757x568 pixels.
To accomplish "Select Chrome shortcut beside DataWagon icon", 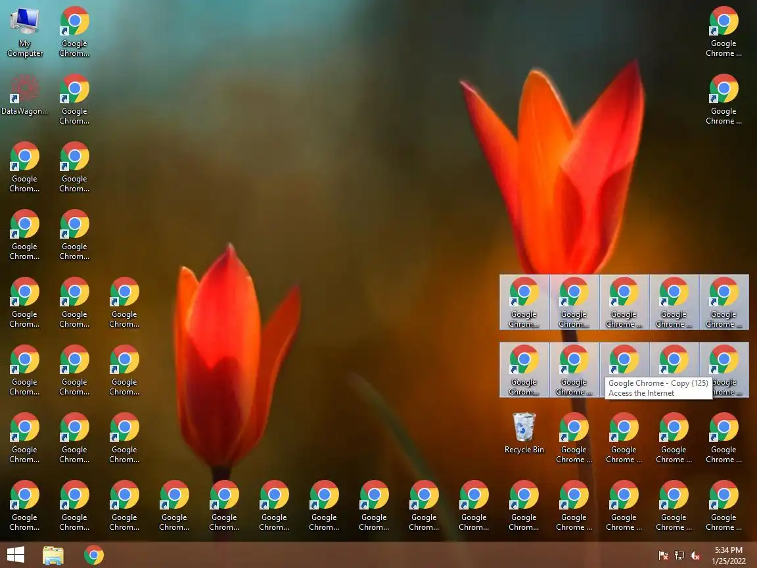I will (74, 99).
